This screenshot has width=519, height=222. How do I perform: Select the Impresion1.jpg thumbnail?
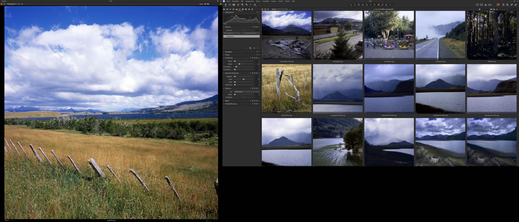(286, 89)
